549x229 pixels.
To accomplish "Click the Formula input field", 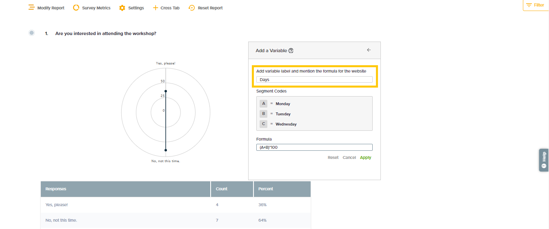I will coord(314,148).
